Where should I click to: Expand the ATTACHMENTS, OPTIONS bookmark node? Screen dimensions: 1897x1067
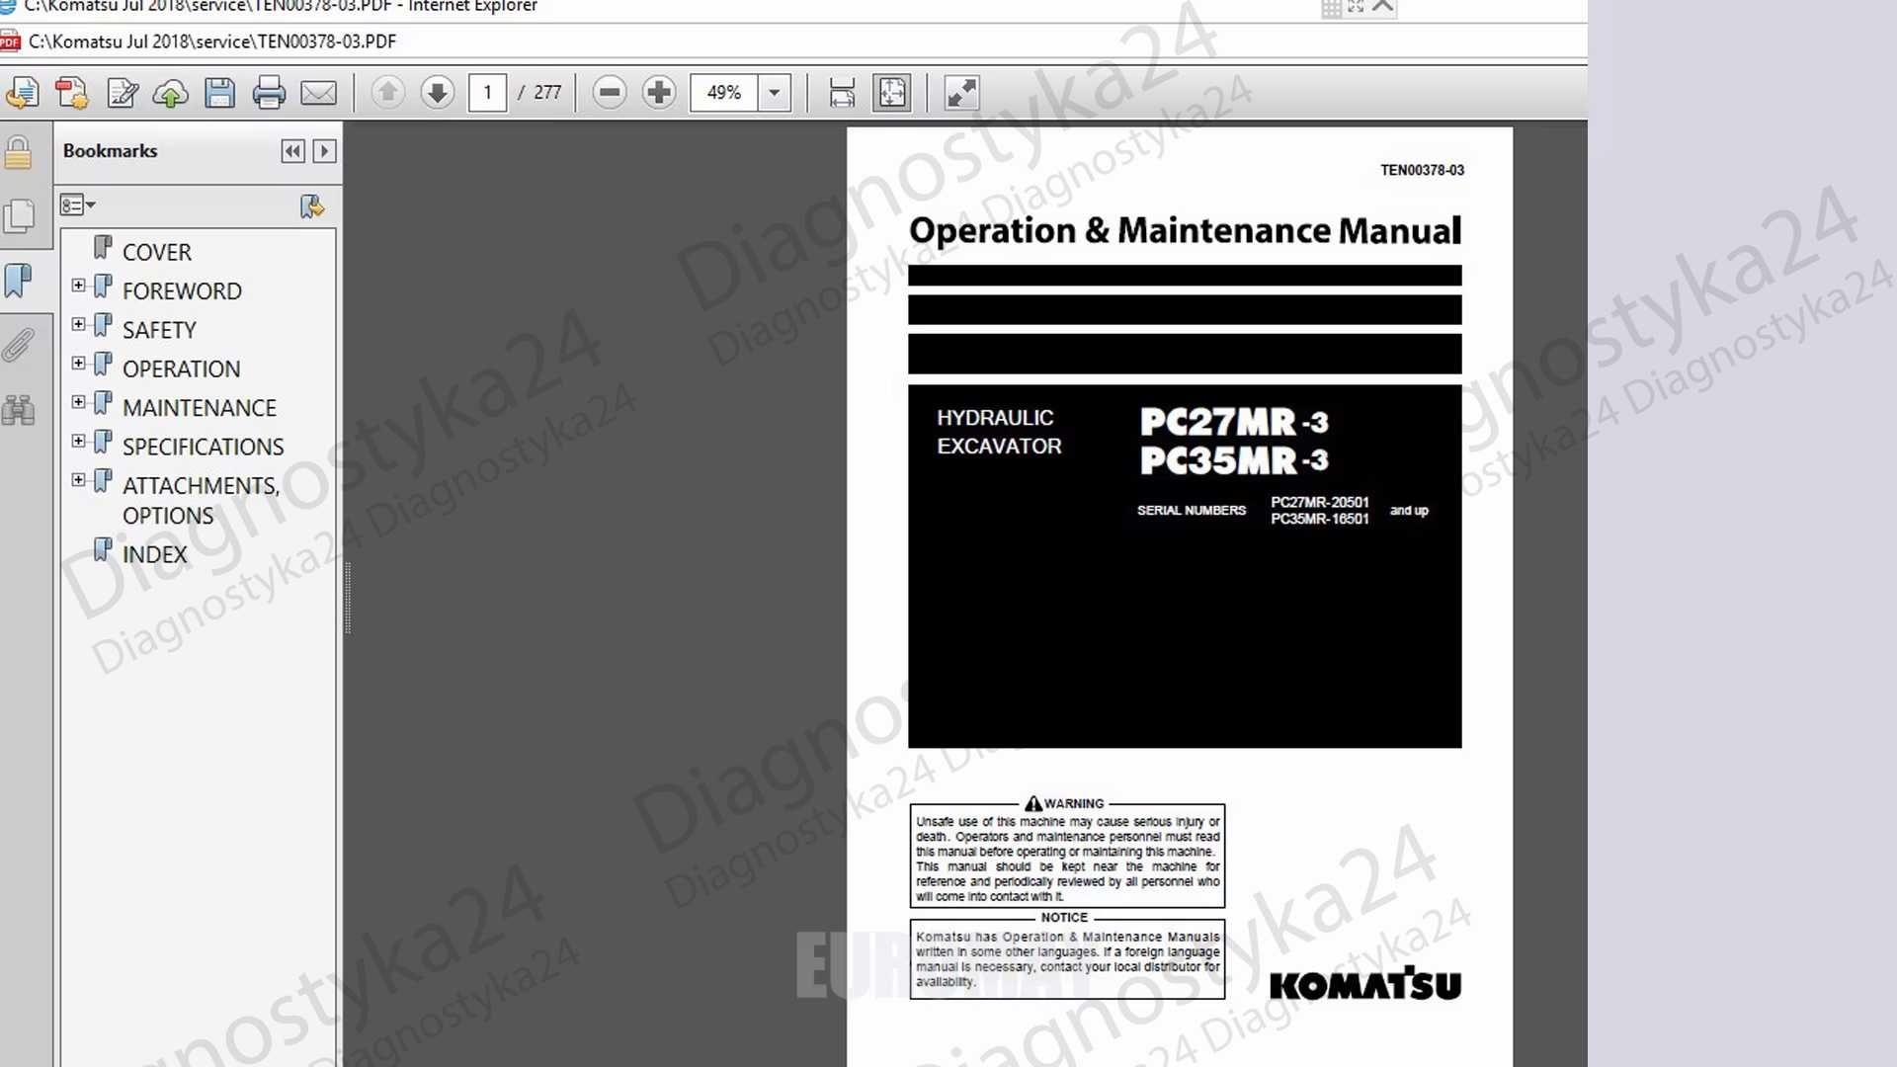[78, 480]
